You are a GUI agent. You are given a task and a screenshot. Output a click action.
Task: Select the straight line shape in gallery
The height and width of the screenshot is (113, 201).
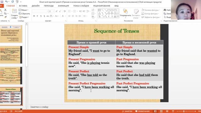[x=103, y=10]
